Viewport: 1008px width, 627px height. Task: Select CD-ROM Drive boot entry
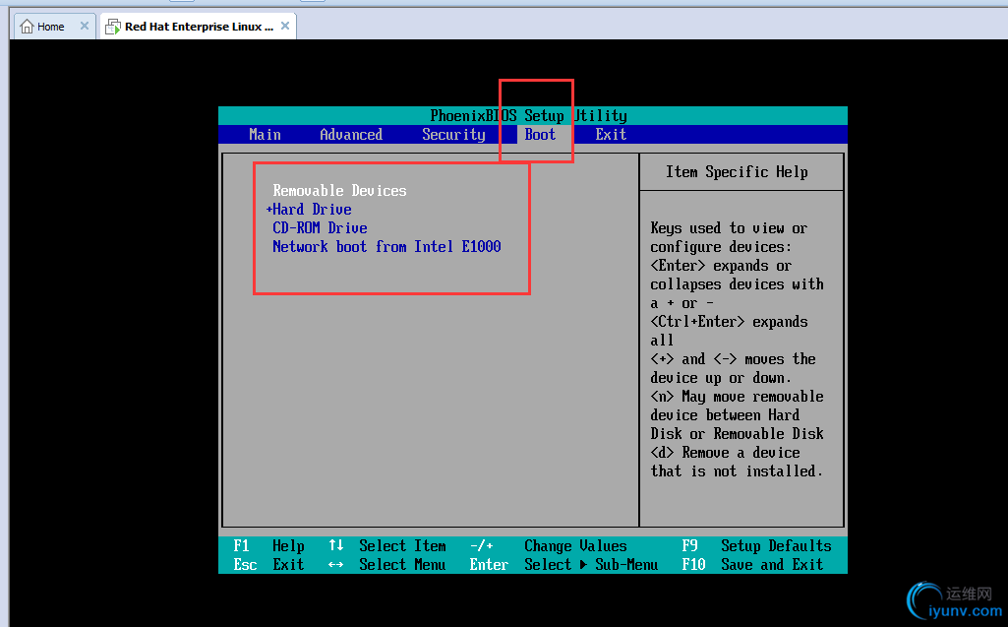pos(321,228)
